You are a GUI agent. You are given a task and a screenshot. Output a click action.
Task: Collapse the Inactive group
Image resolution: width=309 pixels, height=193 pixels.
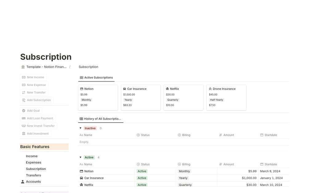click(x=81, y=128)
